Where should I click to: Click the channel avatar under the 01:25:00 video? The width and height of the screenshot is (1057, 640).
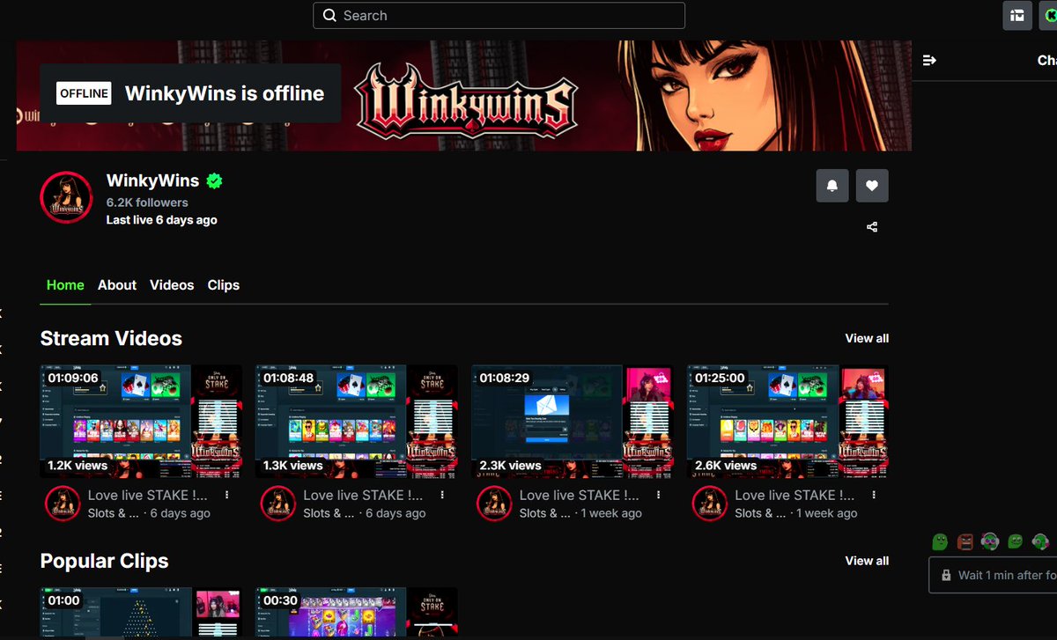click(x=708, y=504)
